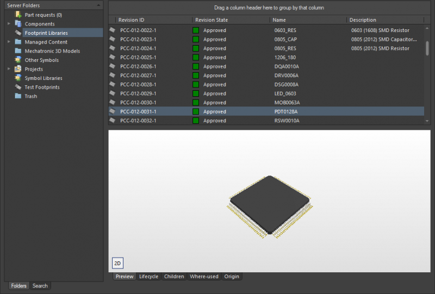435x294 pixels.
Task: Click the Trash folder icon
Action: (18, 96)
